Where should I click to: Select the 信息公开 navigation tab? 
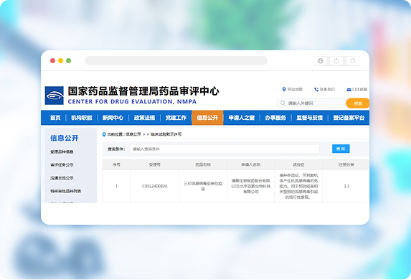(x=207, y=118)
